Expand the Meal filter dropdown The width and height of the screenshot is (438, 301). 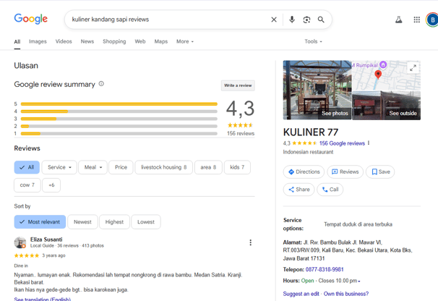93,167
